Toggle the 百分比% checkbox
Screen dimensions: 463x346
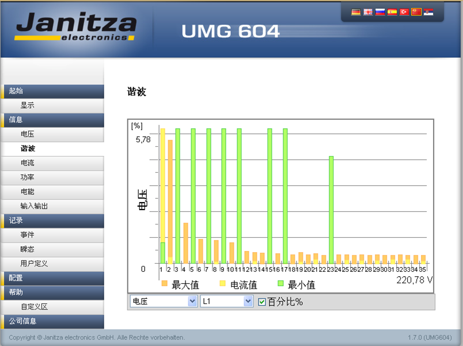(x=261, y=302)
